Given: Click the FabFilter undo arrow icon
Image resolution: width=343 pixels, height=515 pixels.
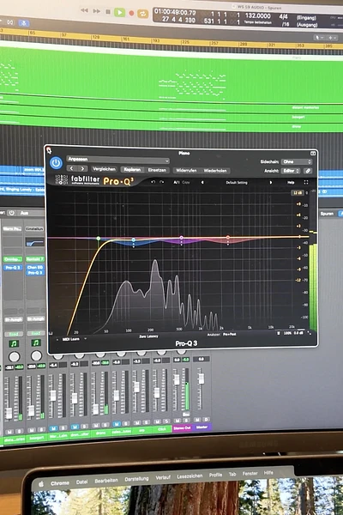Looking at the screenshot, I should [153, 182].
